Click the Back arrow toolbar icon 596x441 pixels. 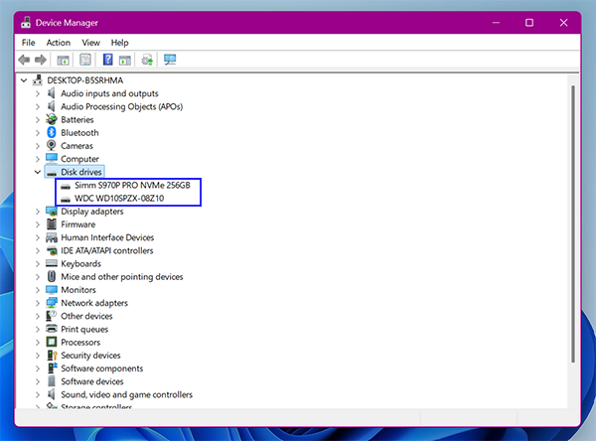pyautogui.click(x=24, y=60)
